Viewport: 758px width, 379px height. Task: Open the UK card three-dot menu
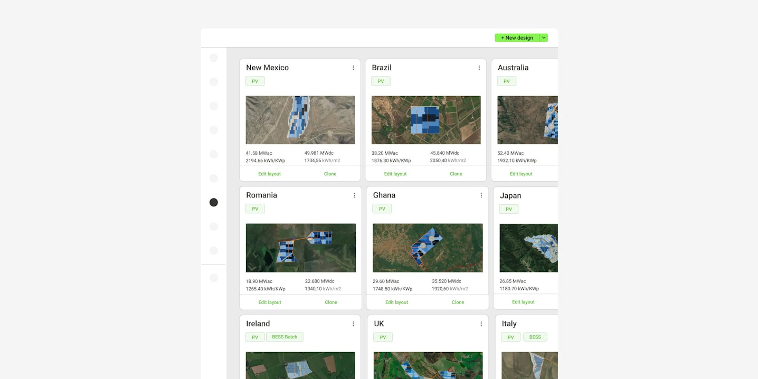coord(481,324)
